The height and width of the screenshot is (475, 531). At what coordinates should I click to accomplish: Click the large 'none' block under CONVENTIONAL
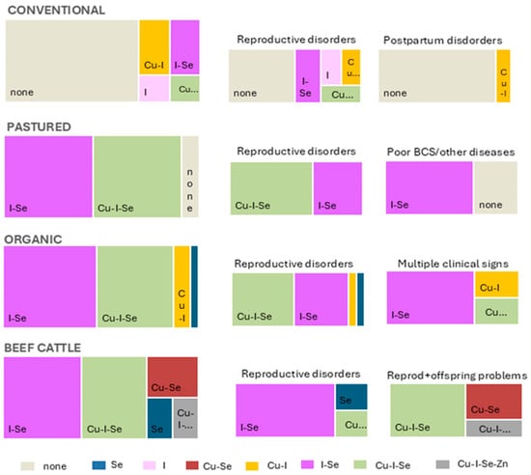71,61
